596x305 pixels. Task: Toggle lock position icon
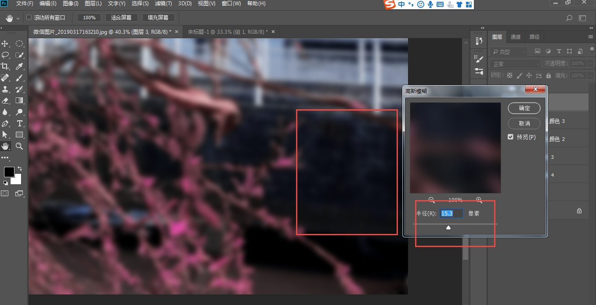pyautogui.click(x=529, y=75)
